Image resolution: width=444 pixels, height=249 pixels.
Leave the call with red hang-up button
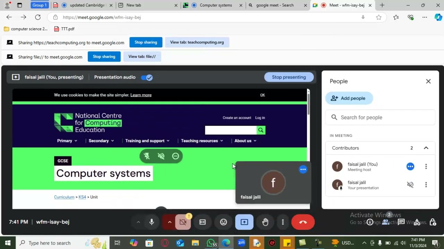[x=303, y=222]
